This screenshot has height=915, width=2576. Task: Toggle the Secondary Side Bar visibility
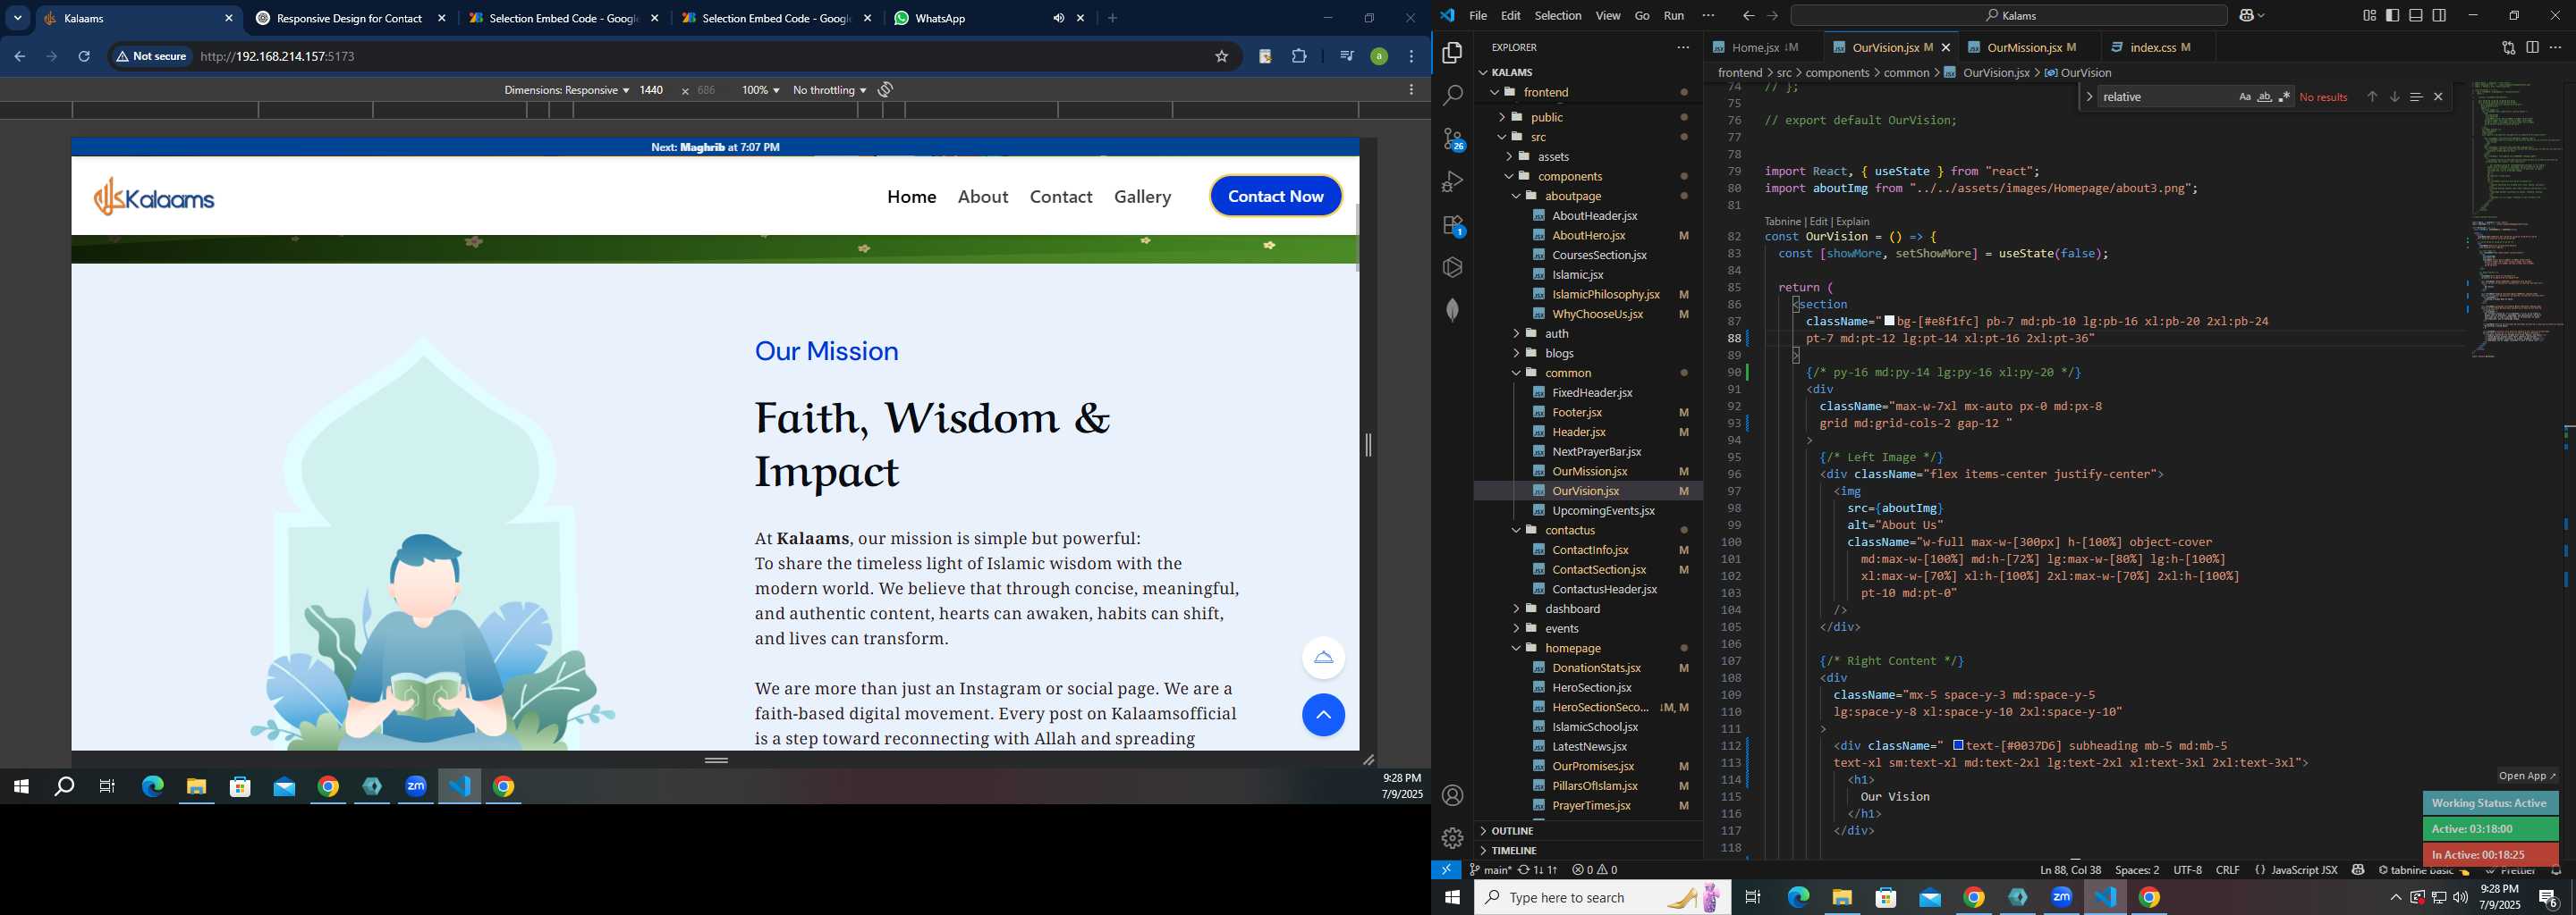(x=2439, y=16)
